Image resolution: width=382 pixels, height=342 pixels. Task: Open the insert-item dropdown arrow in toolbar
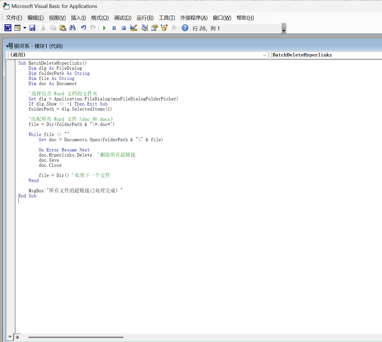(x=25, y=28)
